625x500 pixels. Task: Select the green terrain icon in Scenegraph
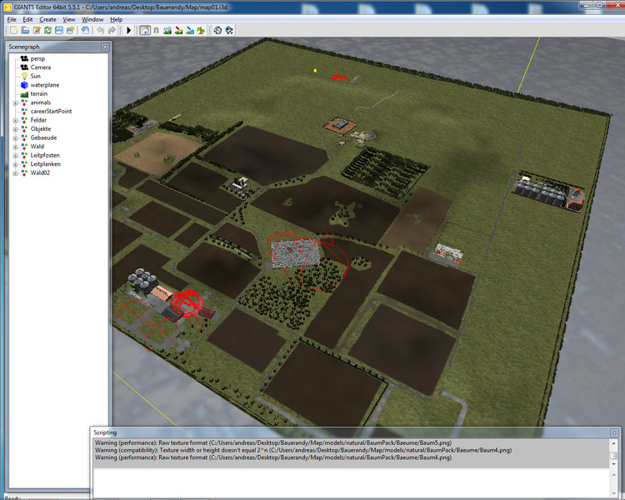click(x=24, y=94)
